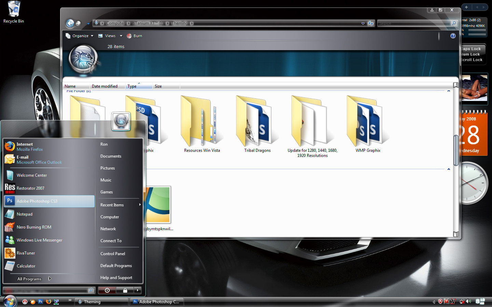Click Computer in the address path
The image size is (492, 307).
pos(115,23)
